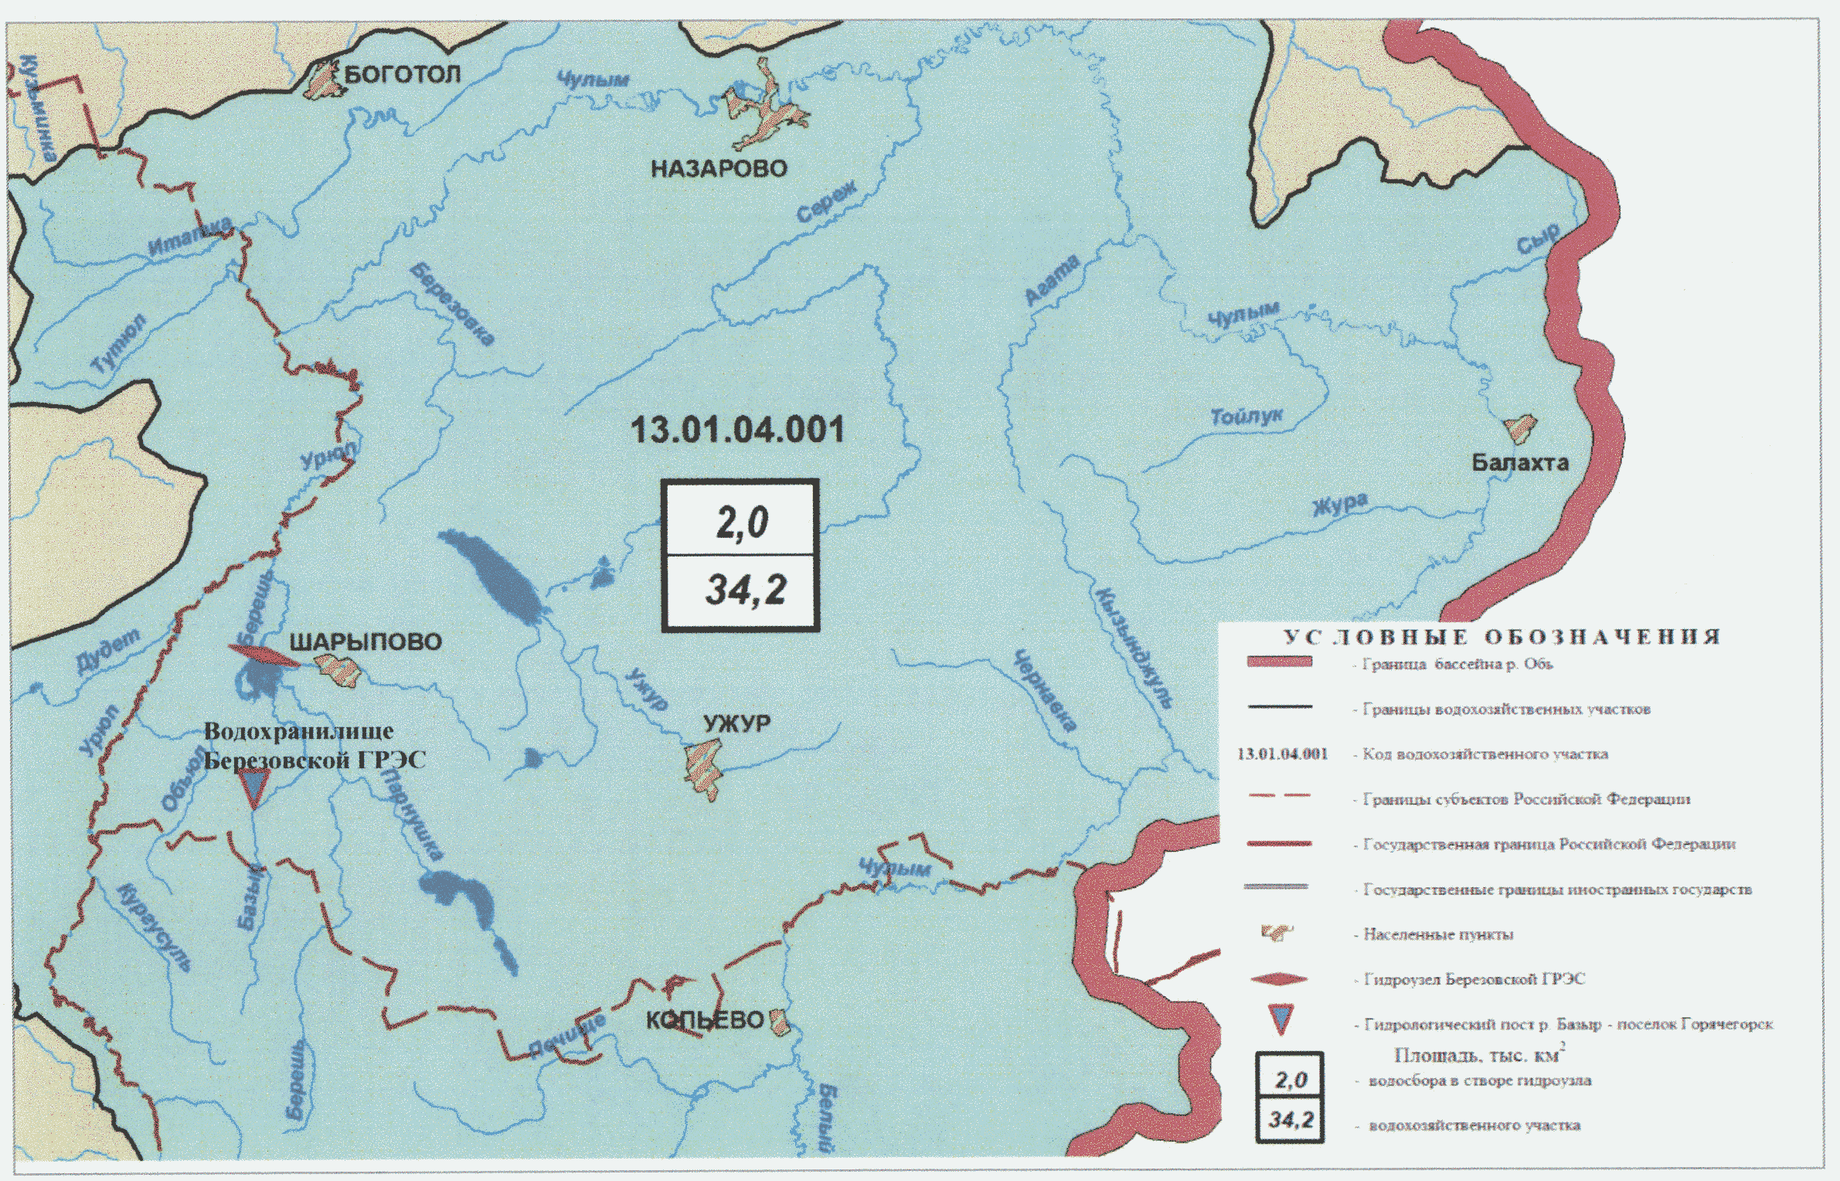The height and width of the screenshot is (1181, 1840).
Task: Click the Итатка river label
Action: click(190, 237)
